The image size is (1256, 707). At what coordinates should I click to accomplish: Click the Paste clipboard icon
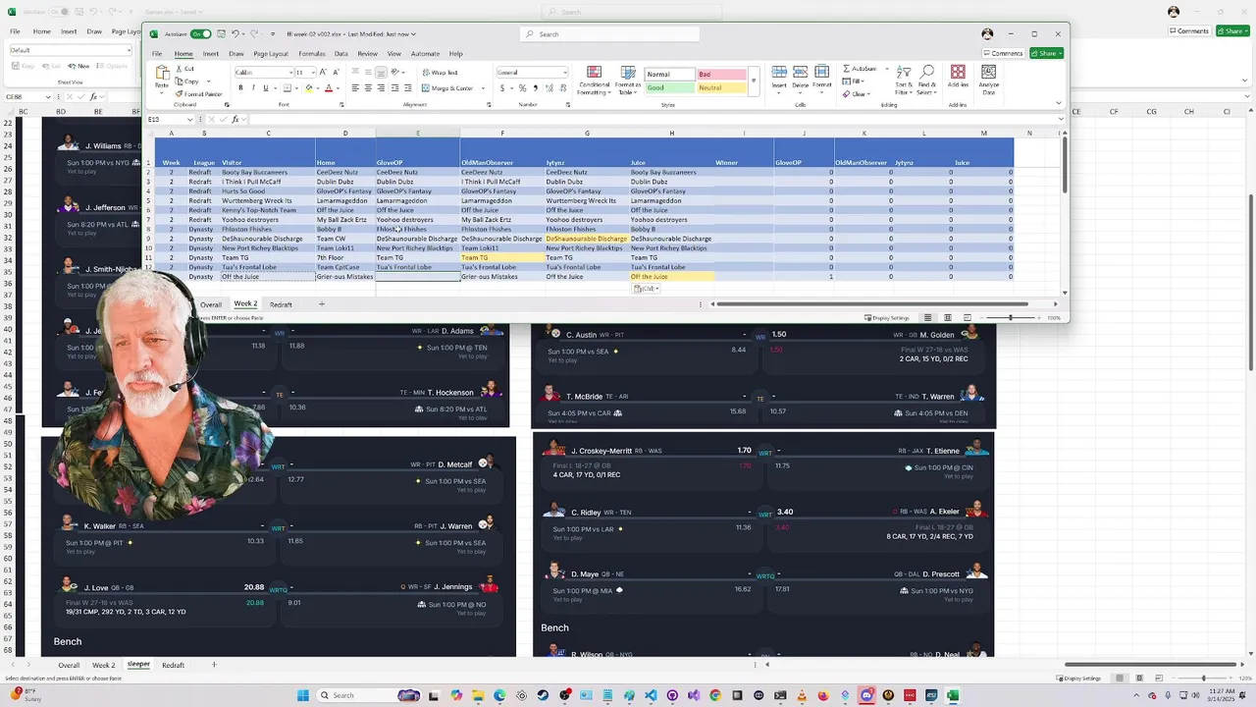point(161,75)
